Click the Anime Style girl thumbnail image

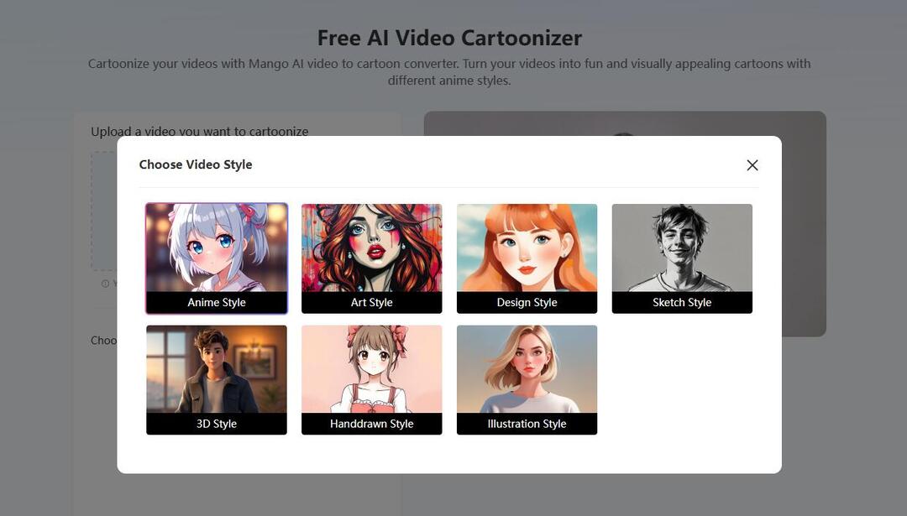[216, 248]
